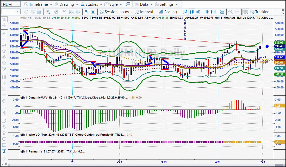
Task: Choose the vertical bars drawing tool
Action: [4, 77]
